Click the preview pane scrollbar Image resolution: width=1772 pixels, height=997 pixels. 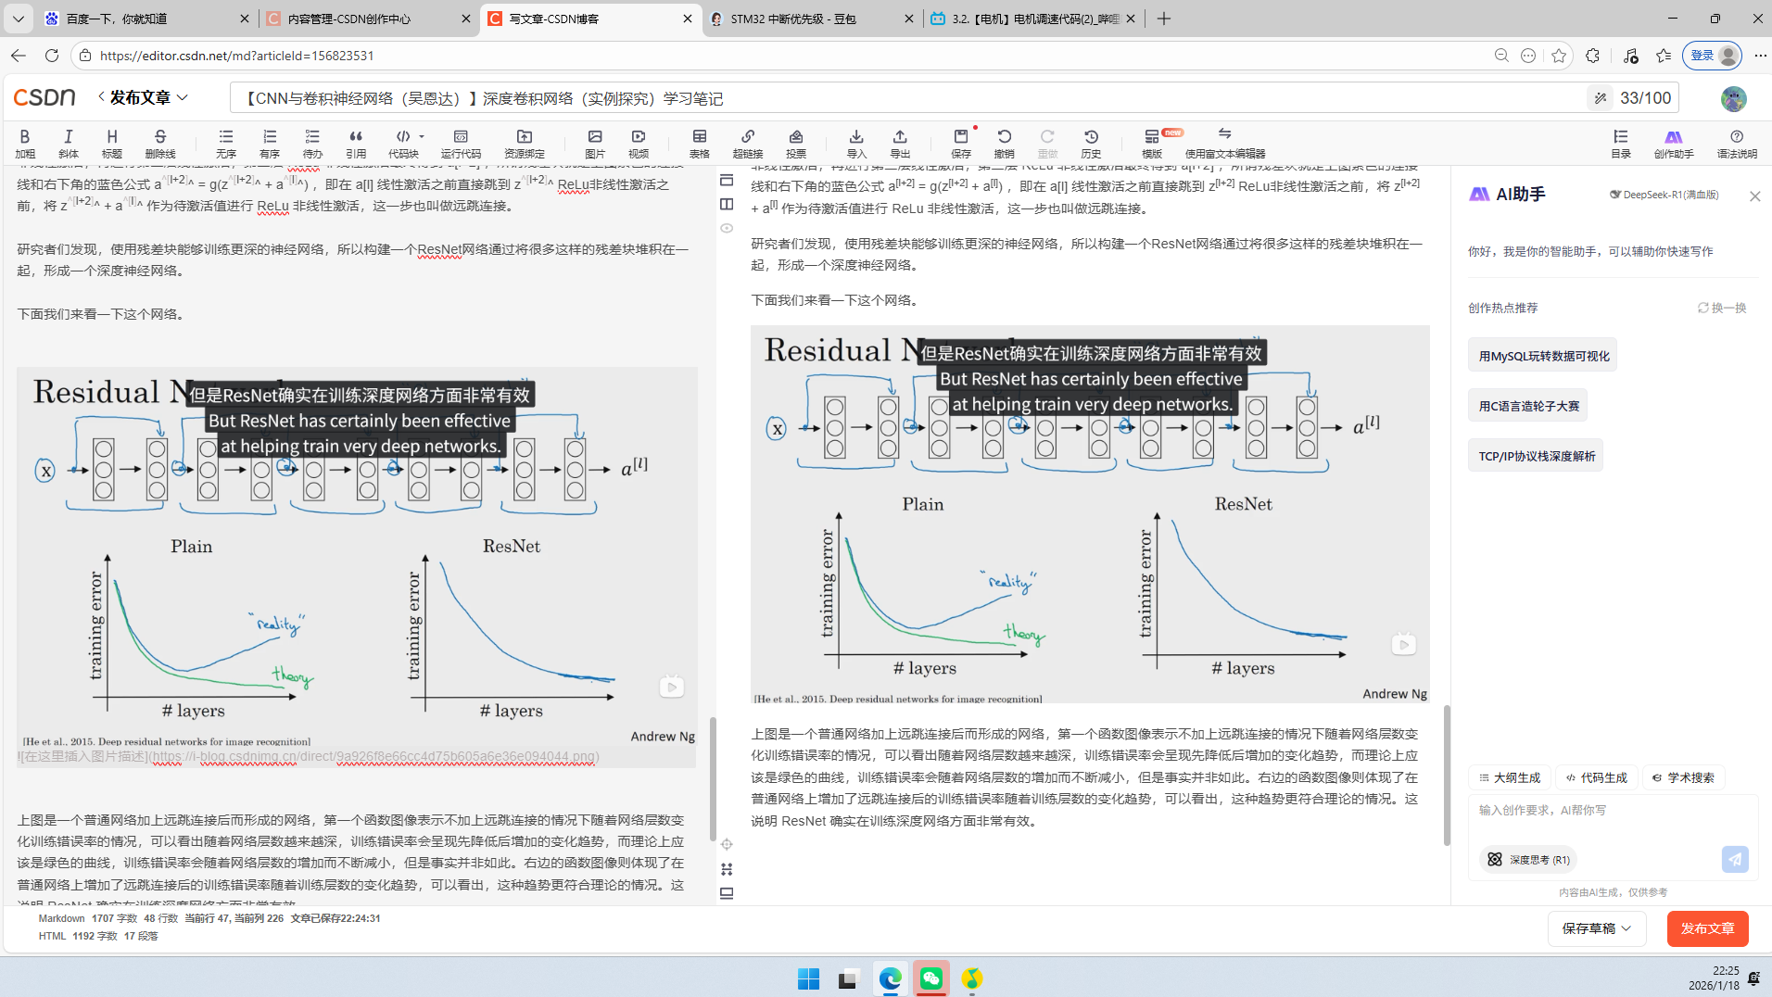[x=1447, y=776]
